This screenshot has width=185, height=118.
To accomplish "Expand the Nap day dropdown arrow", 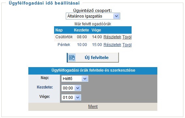I will pos(85,79).
